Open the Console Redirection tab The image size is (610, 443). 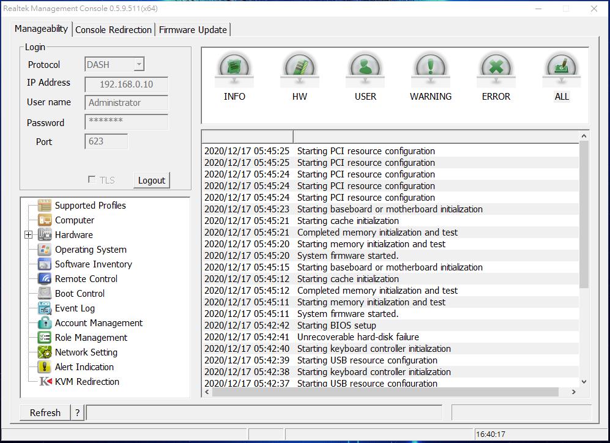pos(113,30)
